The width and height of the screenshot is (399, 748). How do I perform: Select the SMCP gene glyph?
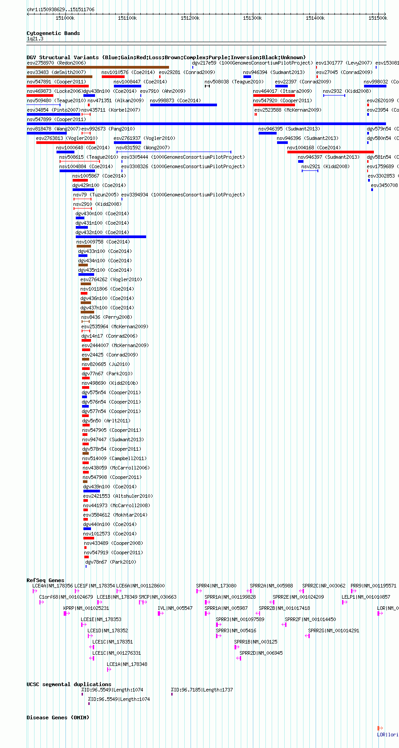click(x=142, y=602)
